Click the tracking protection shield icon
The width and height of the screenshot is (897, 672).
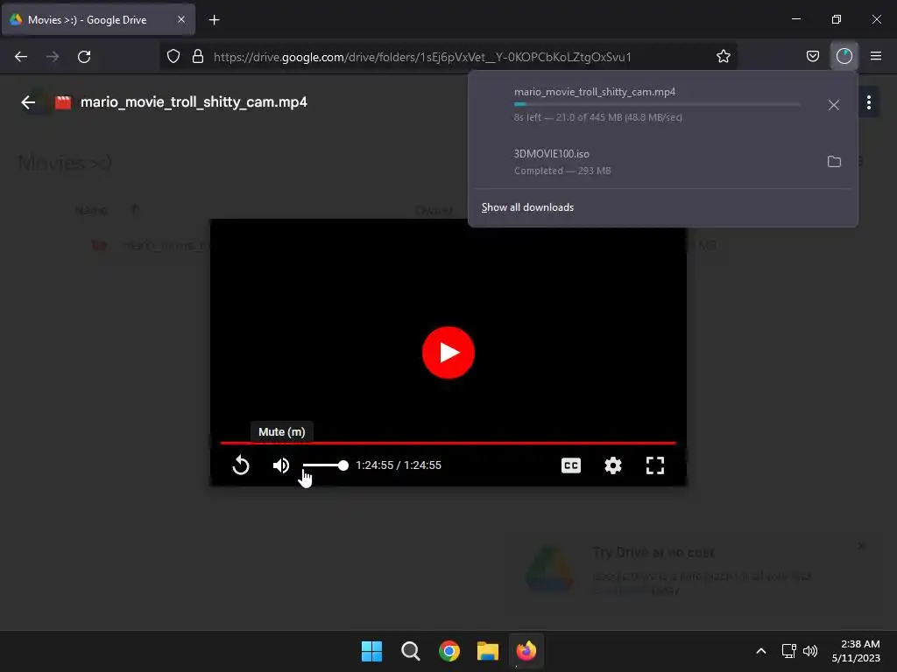(173, 57)
